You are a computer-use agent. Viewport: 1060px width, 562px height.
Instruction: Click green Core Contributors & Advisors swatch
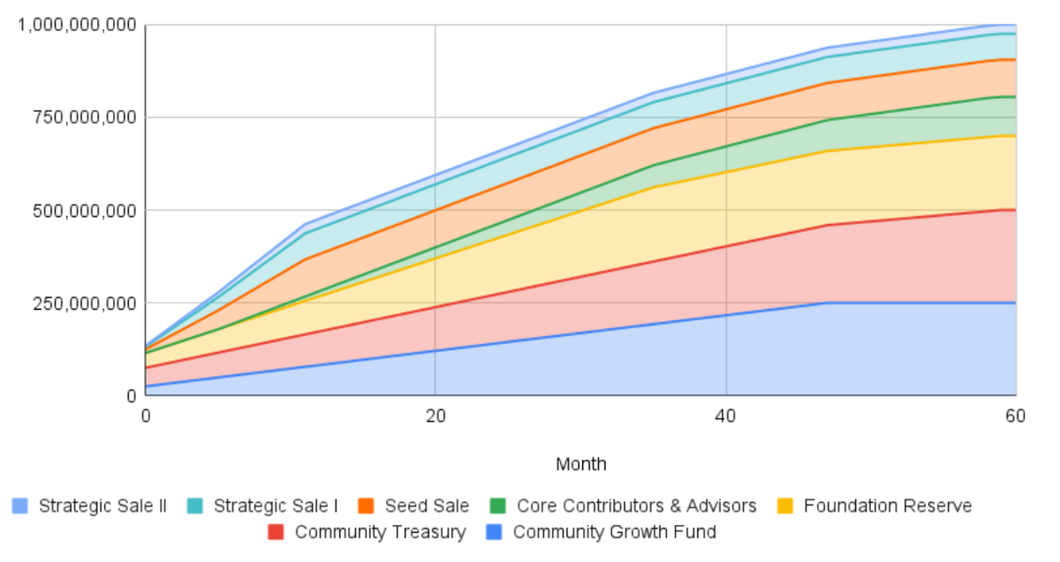click(498, 506)
